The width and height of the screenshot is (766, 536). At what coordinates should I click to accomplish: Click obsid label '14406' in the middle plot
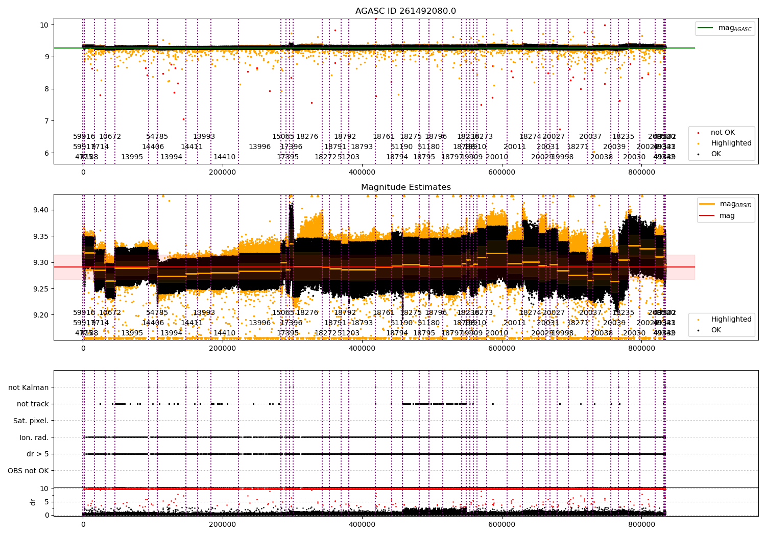[153, 323]
